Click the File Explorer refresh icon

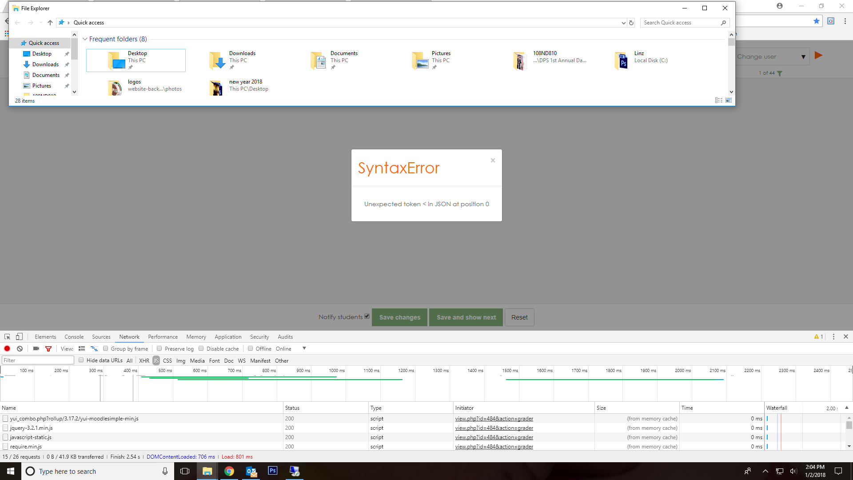[x=631, y=23]
